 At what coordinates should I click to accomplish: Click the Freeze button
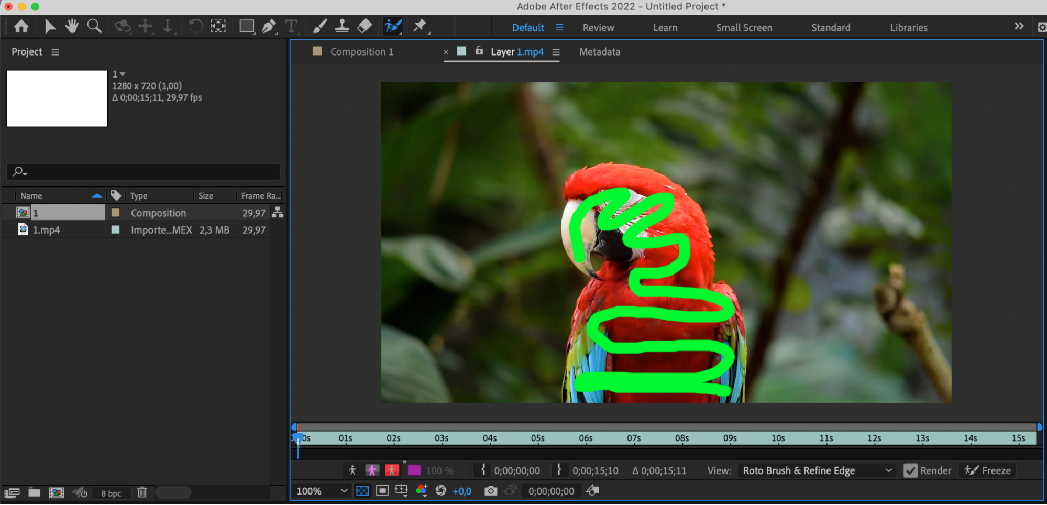[x=988, y=470]
